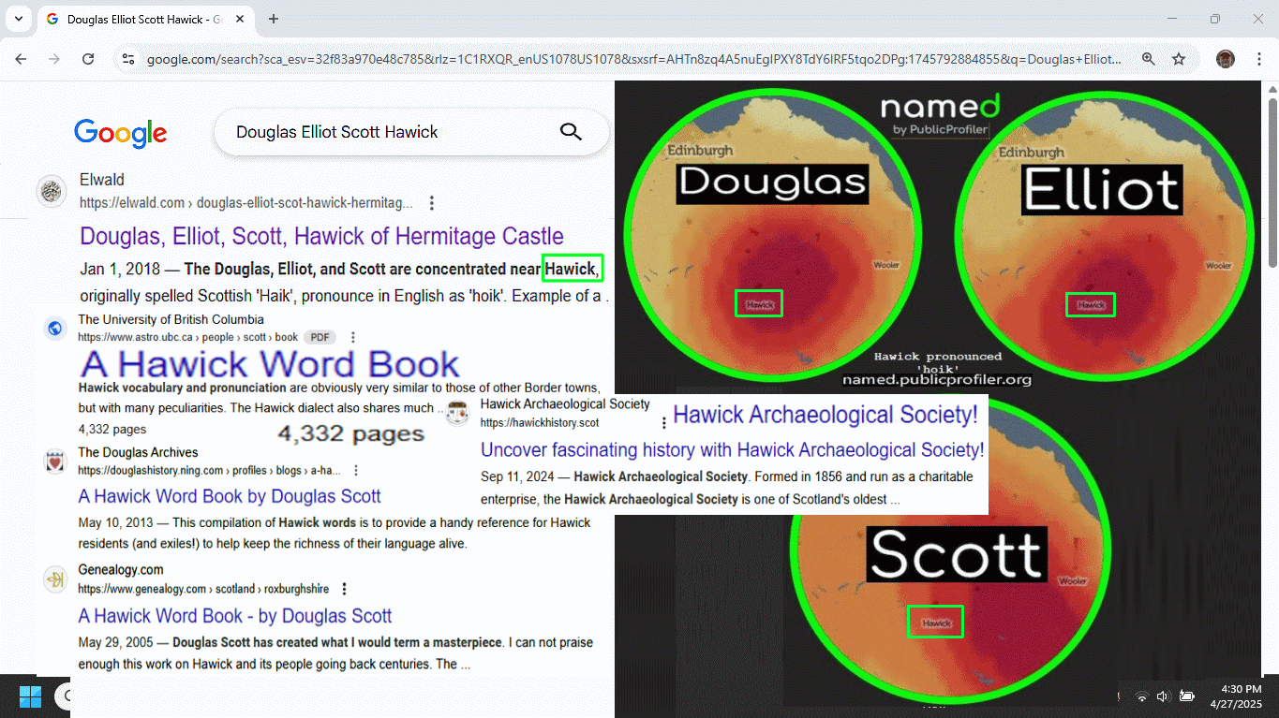Click the scrollbar up arrow
The height and width of the screenshot is (718, 1279).
click(x=1272, y=90)
